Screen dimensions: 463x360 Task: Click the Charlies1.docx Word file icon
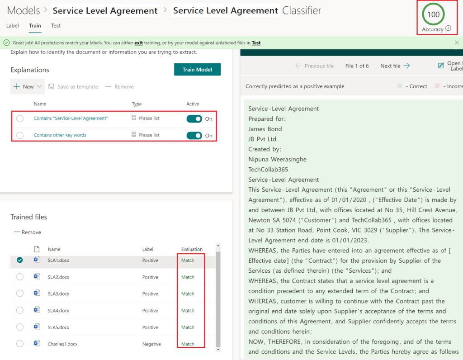(x=37, y=344)
